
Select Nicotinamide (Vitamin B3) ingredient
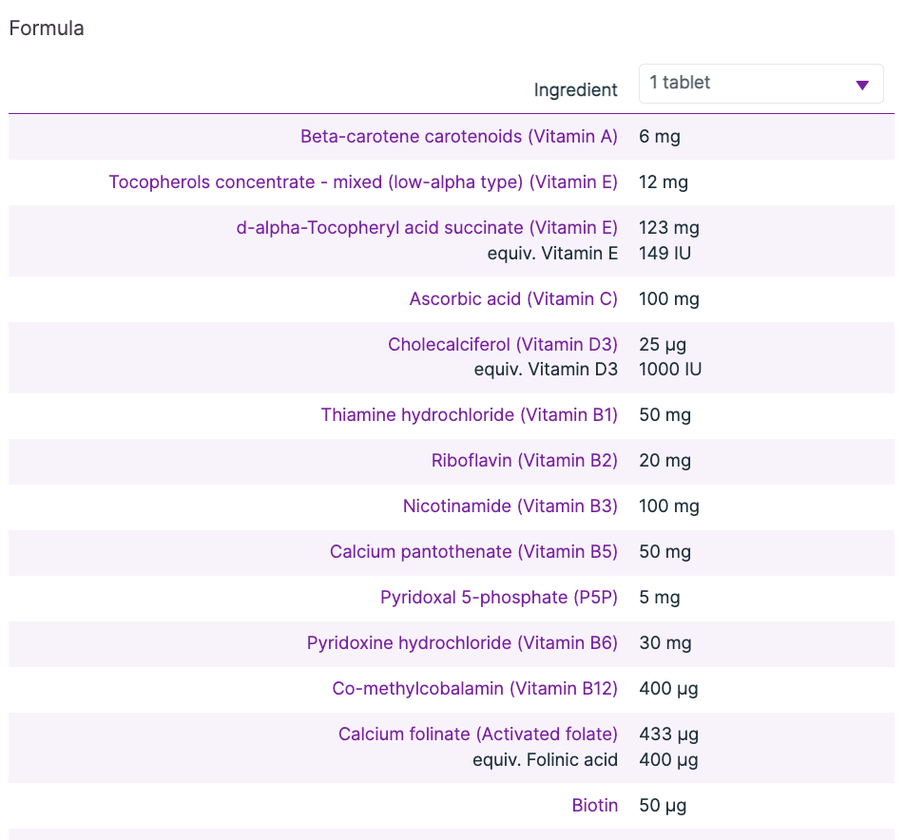click(x=510, y=506)
